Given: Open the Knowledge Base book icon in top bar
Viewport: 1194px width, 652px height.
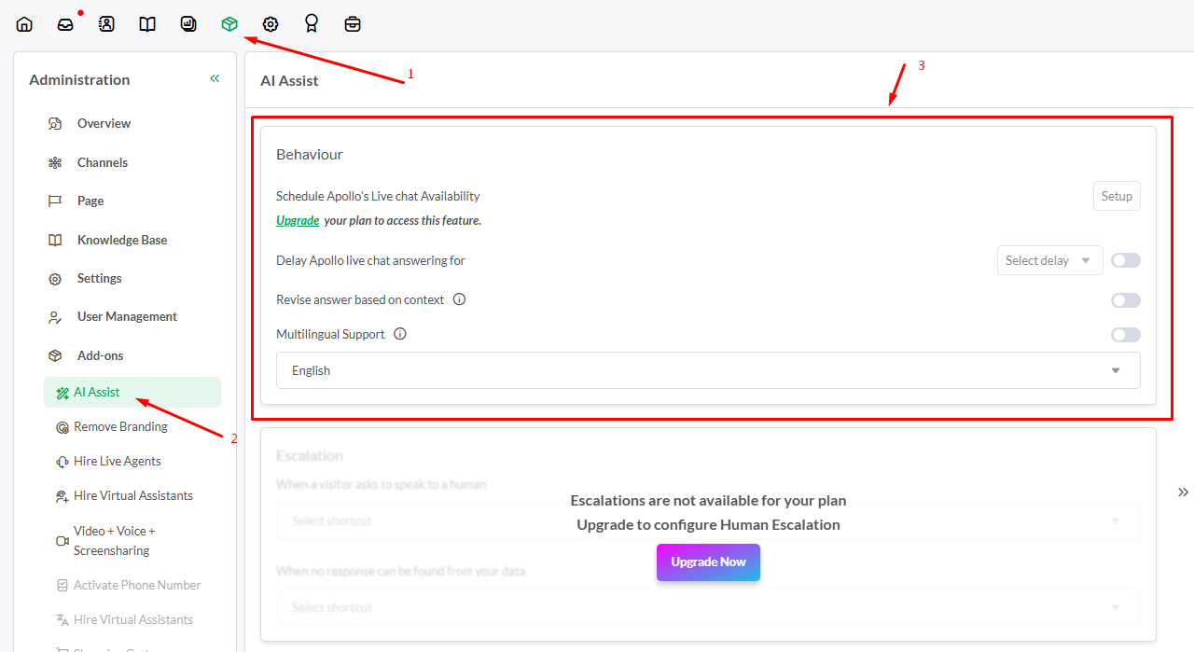Looking at the screenshot, I should pyautogui.click(x=147, y=24).
